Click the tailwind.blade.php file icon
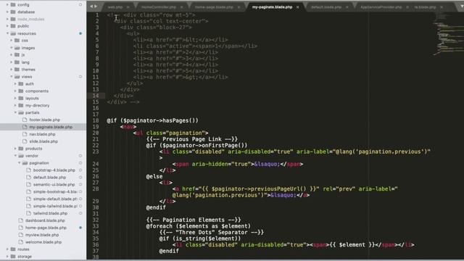Viewport: 464px width, 261px height. (29, 213)
